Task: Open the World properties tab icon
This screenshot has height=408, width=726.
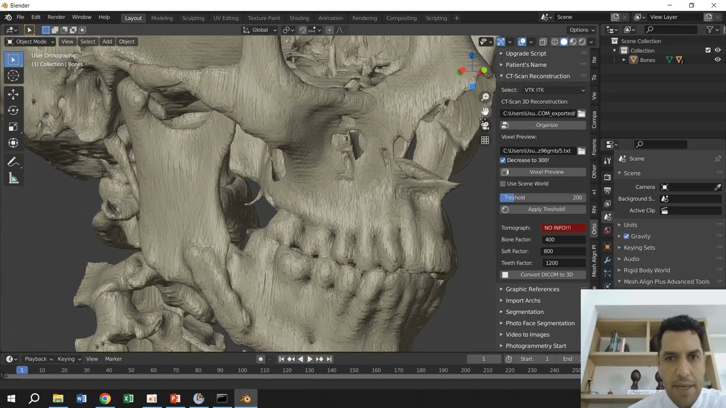Action: [607, 230]
